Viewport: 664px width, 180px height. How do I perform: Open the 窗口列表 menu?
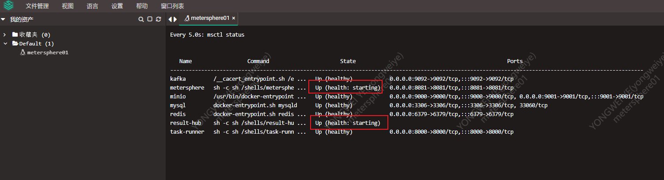[x=173, y=6]
